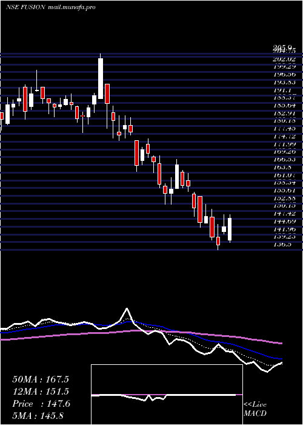Screen dimensions: 303x425
Task: Click the 185.64 price axis label
Action: 284,105
